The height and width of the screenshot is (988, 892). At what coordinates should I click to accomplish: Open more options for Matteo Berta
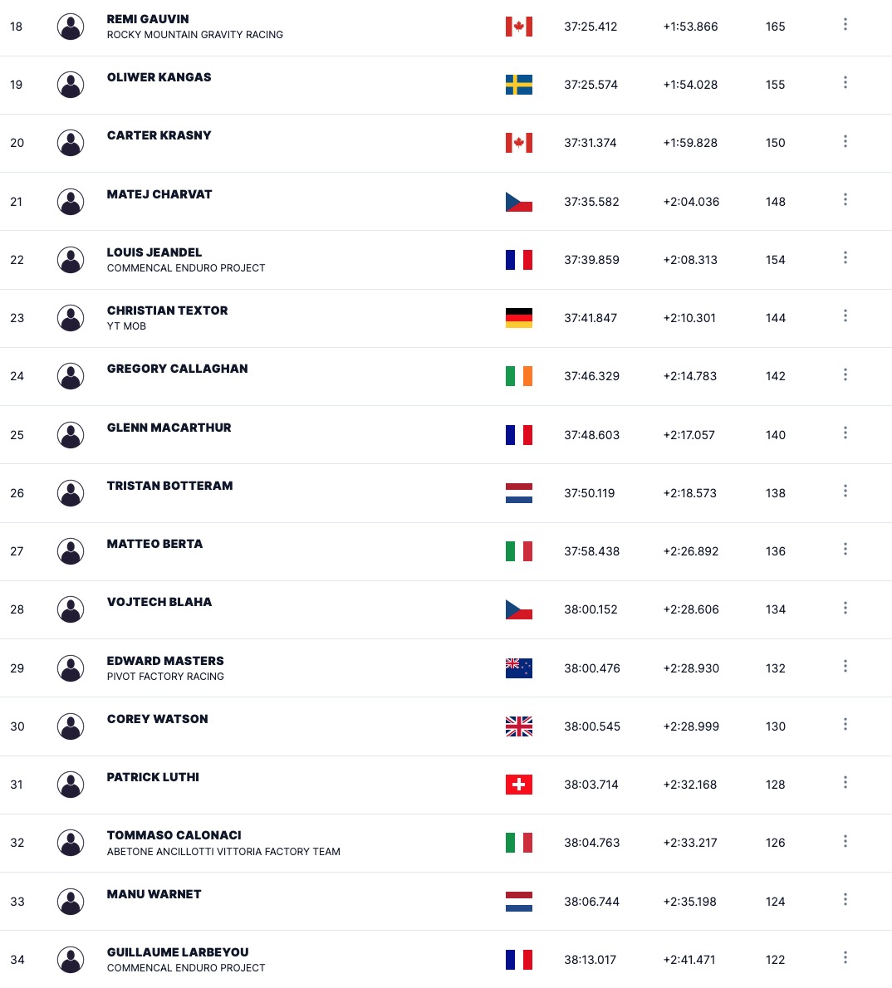(845, 550)
